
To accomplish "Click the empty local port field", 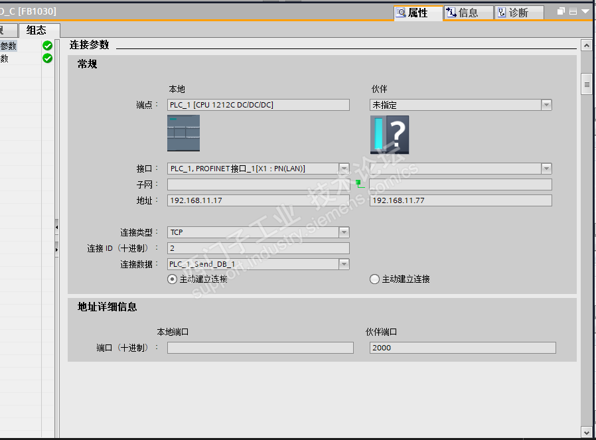I will pos(260,348).
